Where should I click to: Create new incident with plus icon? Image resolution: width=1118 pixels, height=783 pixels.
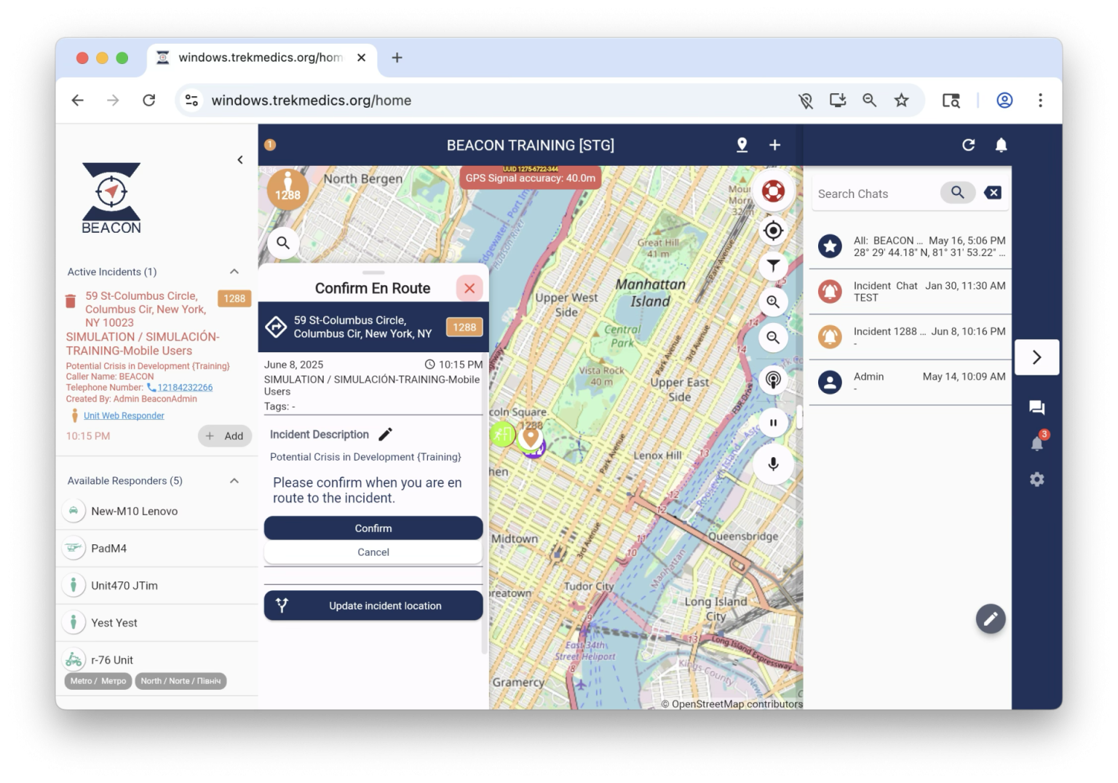point(775,145)
